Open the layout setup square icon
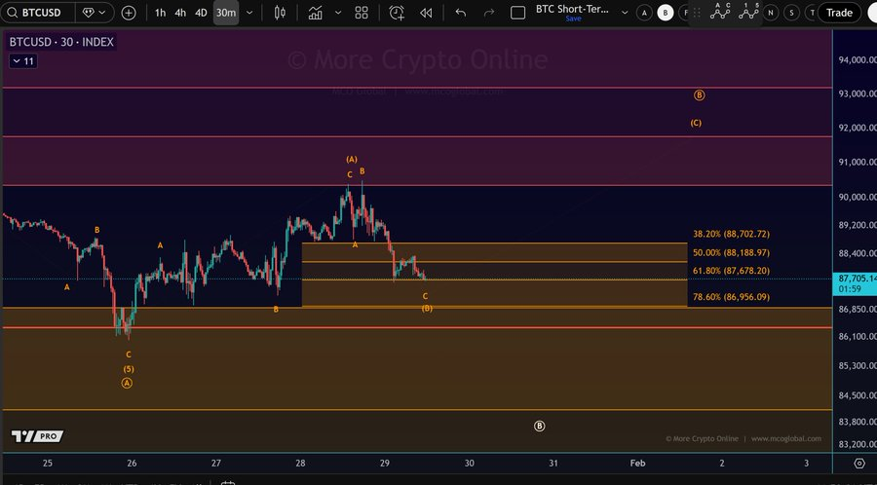The width and height of the screenshot is (877, 485). tap(518, 13)
